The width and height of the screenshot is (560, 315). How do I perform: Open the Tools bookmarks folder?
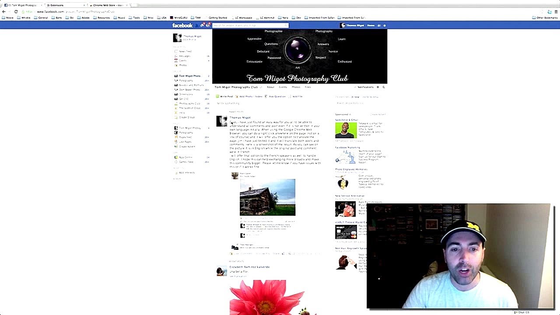(x=135, y=18)
